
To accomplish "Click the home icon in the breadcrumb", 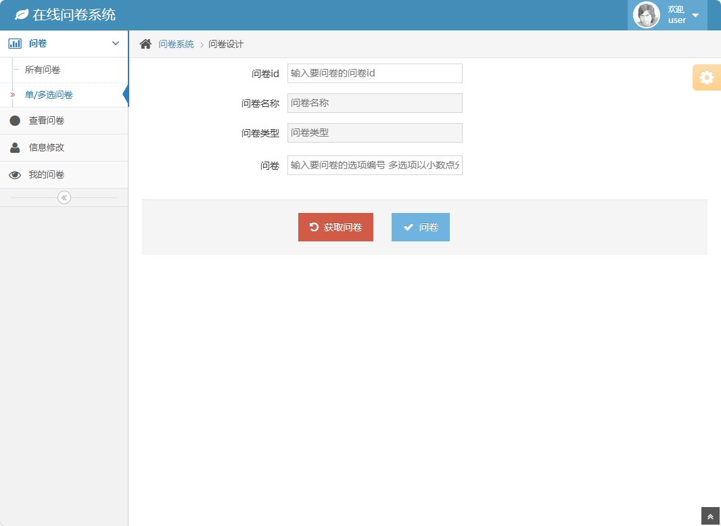I will pyautogui.click(x=145, y=43).
